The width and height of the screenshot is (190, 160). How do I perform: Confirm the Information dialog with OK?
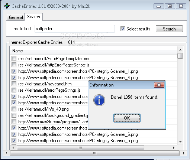click(127, 118)
